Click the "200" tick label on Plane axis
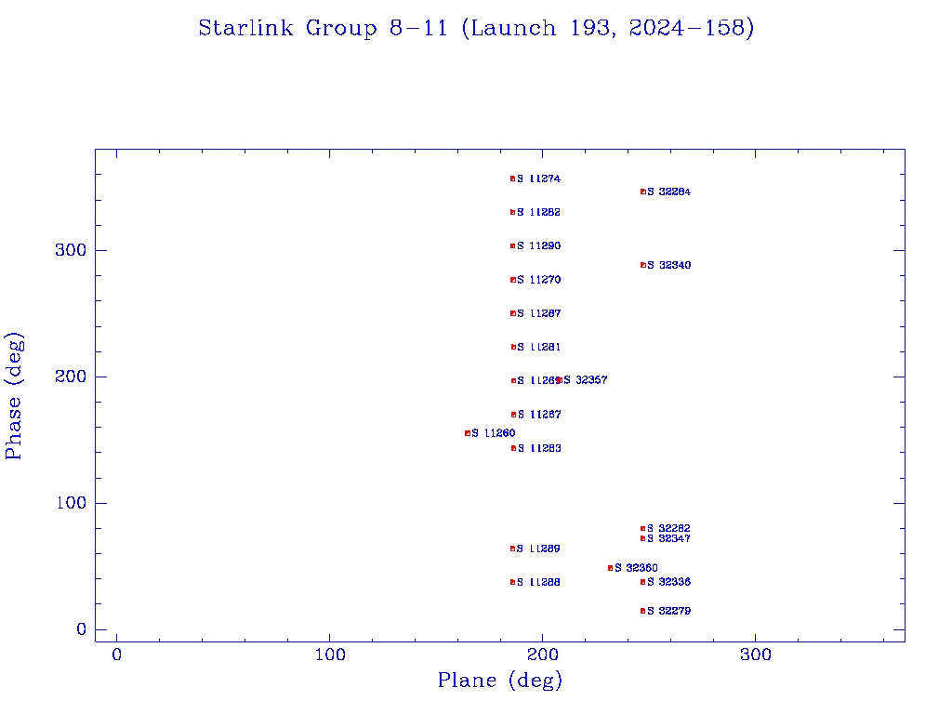 click(x=543, y=655)
